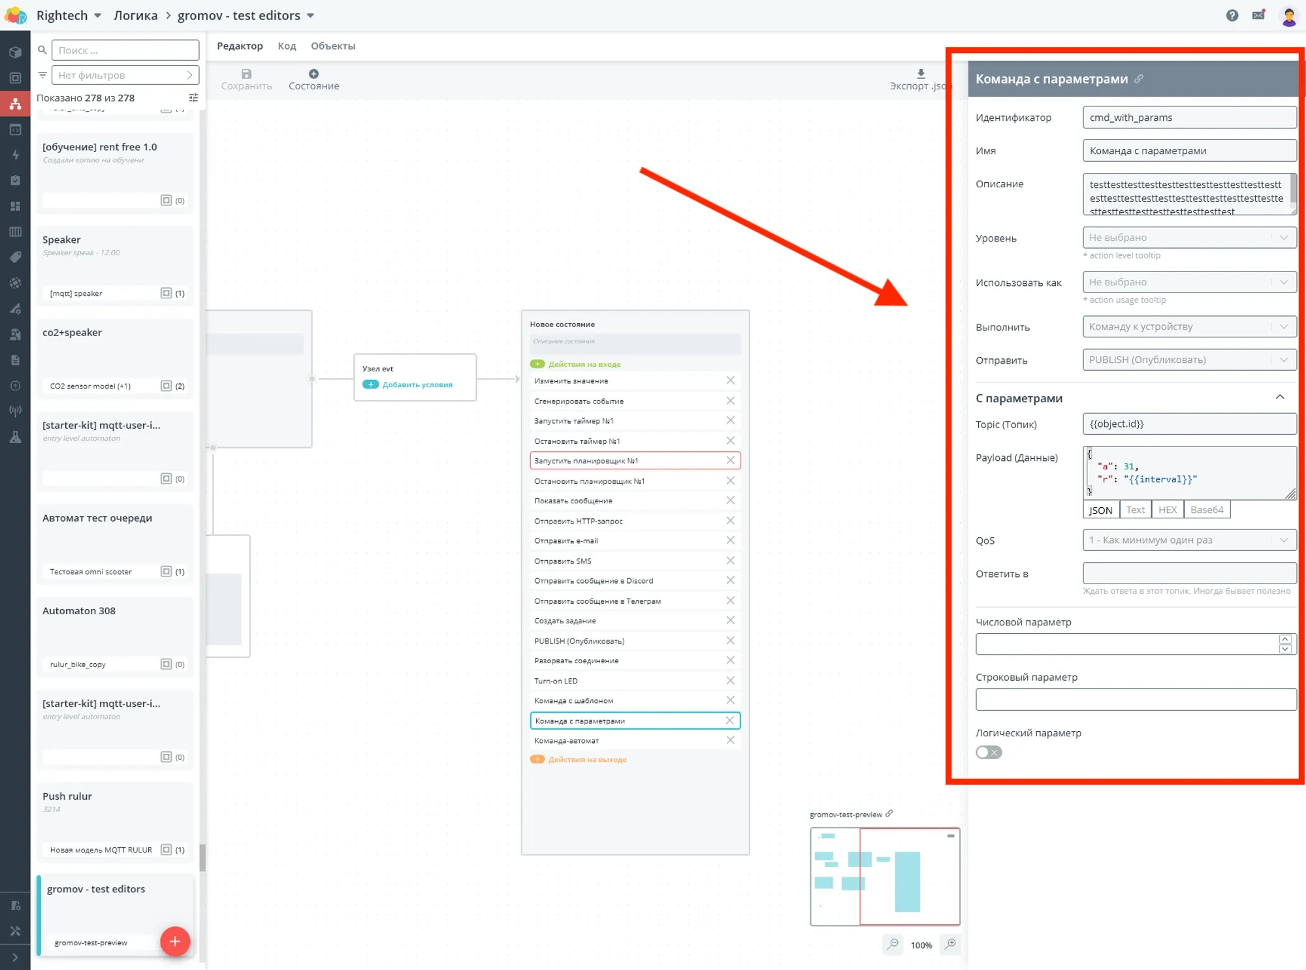Open the QoS dropdown
1306x970 pixels.
pos(1188,540)
